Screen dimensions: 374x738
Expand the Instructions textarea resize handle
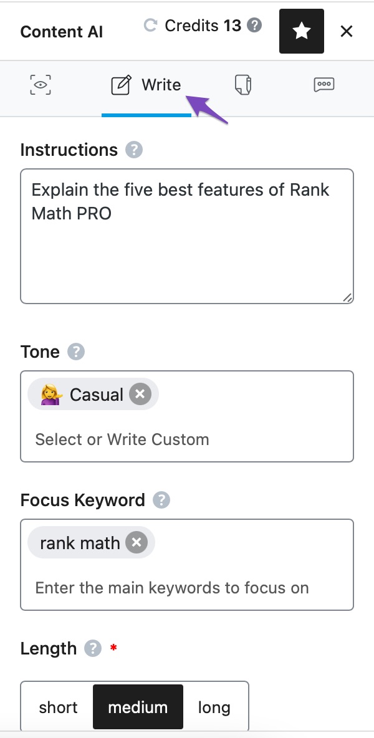[x=348, y=298]
